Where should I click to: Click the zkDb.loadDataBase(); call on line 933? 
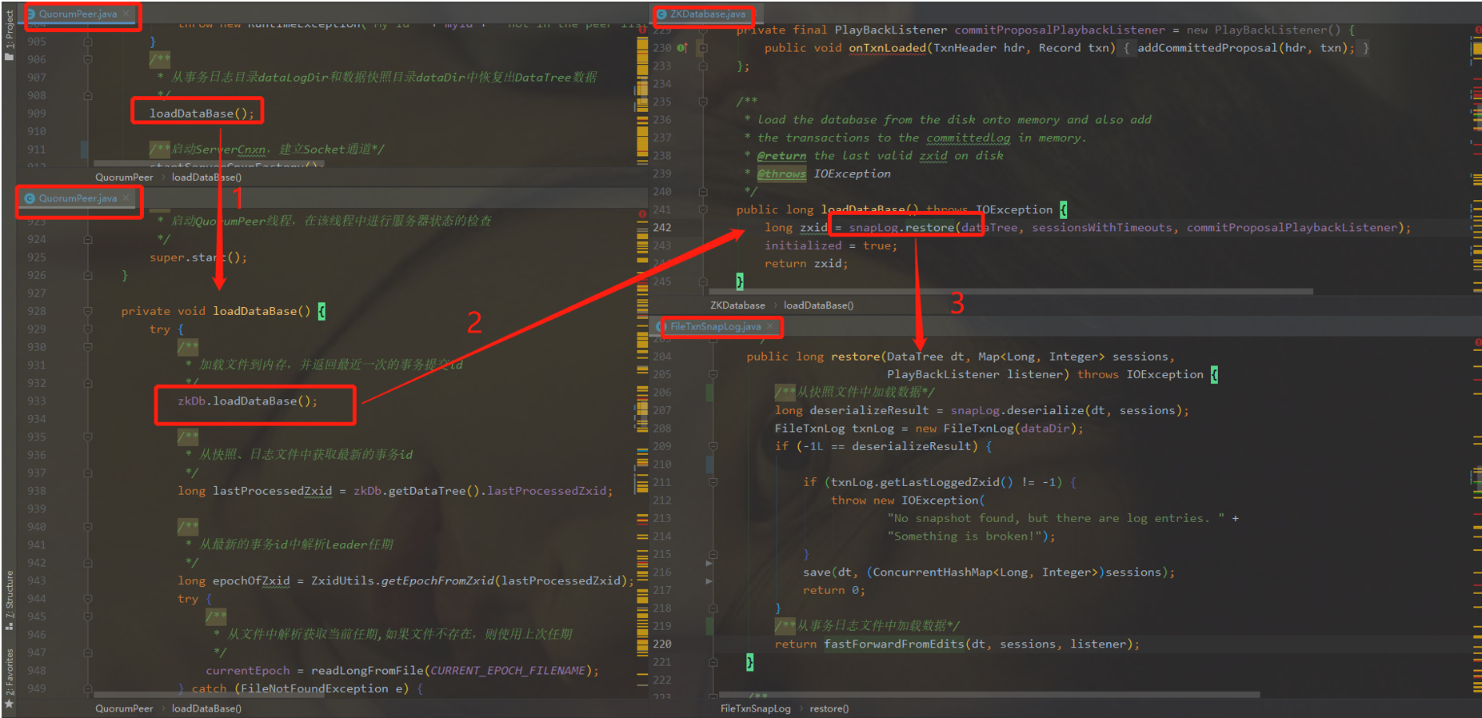(x=247, y=401)
